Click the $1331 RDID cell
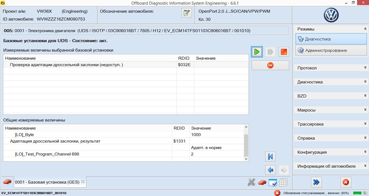 181,141
